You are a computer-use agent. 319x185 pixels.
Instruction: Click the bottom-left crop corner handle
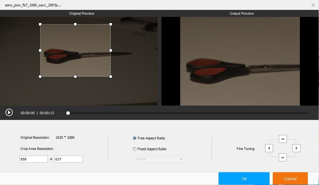point(40,77)
